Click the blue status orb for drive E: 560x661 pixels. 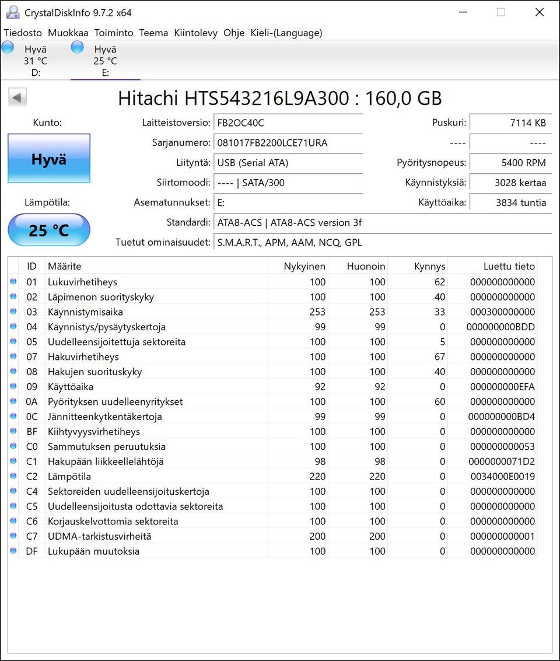[x=77, y=48]
